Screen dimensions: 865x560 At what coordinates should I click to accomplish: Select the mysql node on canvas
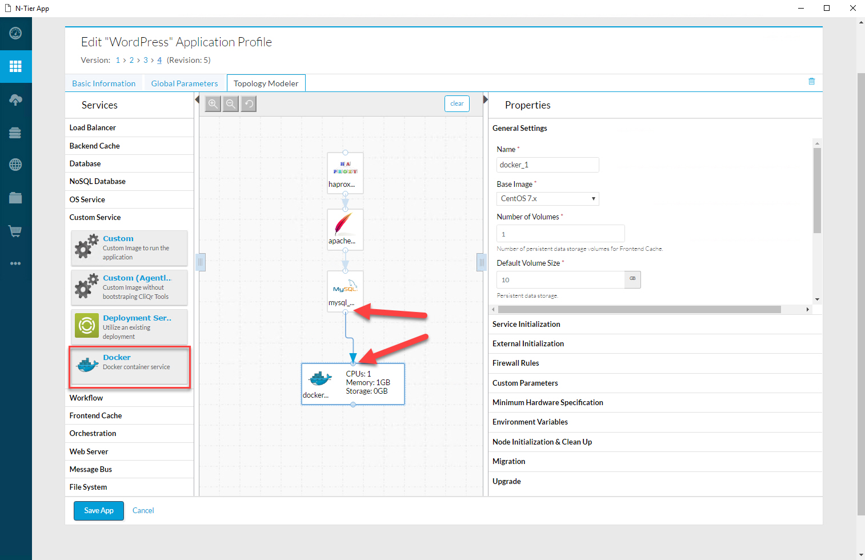click(x=345, y=291)
